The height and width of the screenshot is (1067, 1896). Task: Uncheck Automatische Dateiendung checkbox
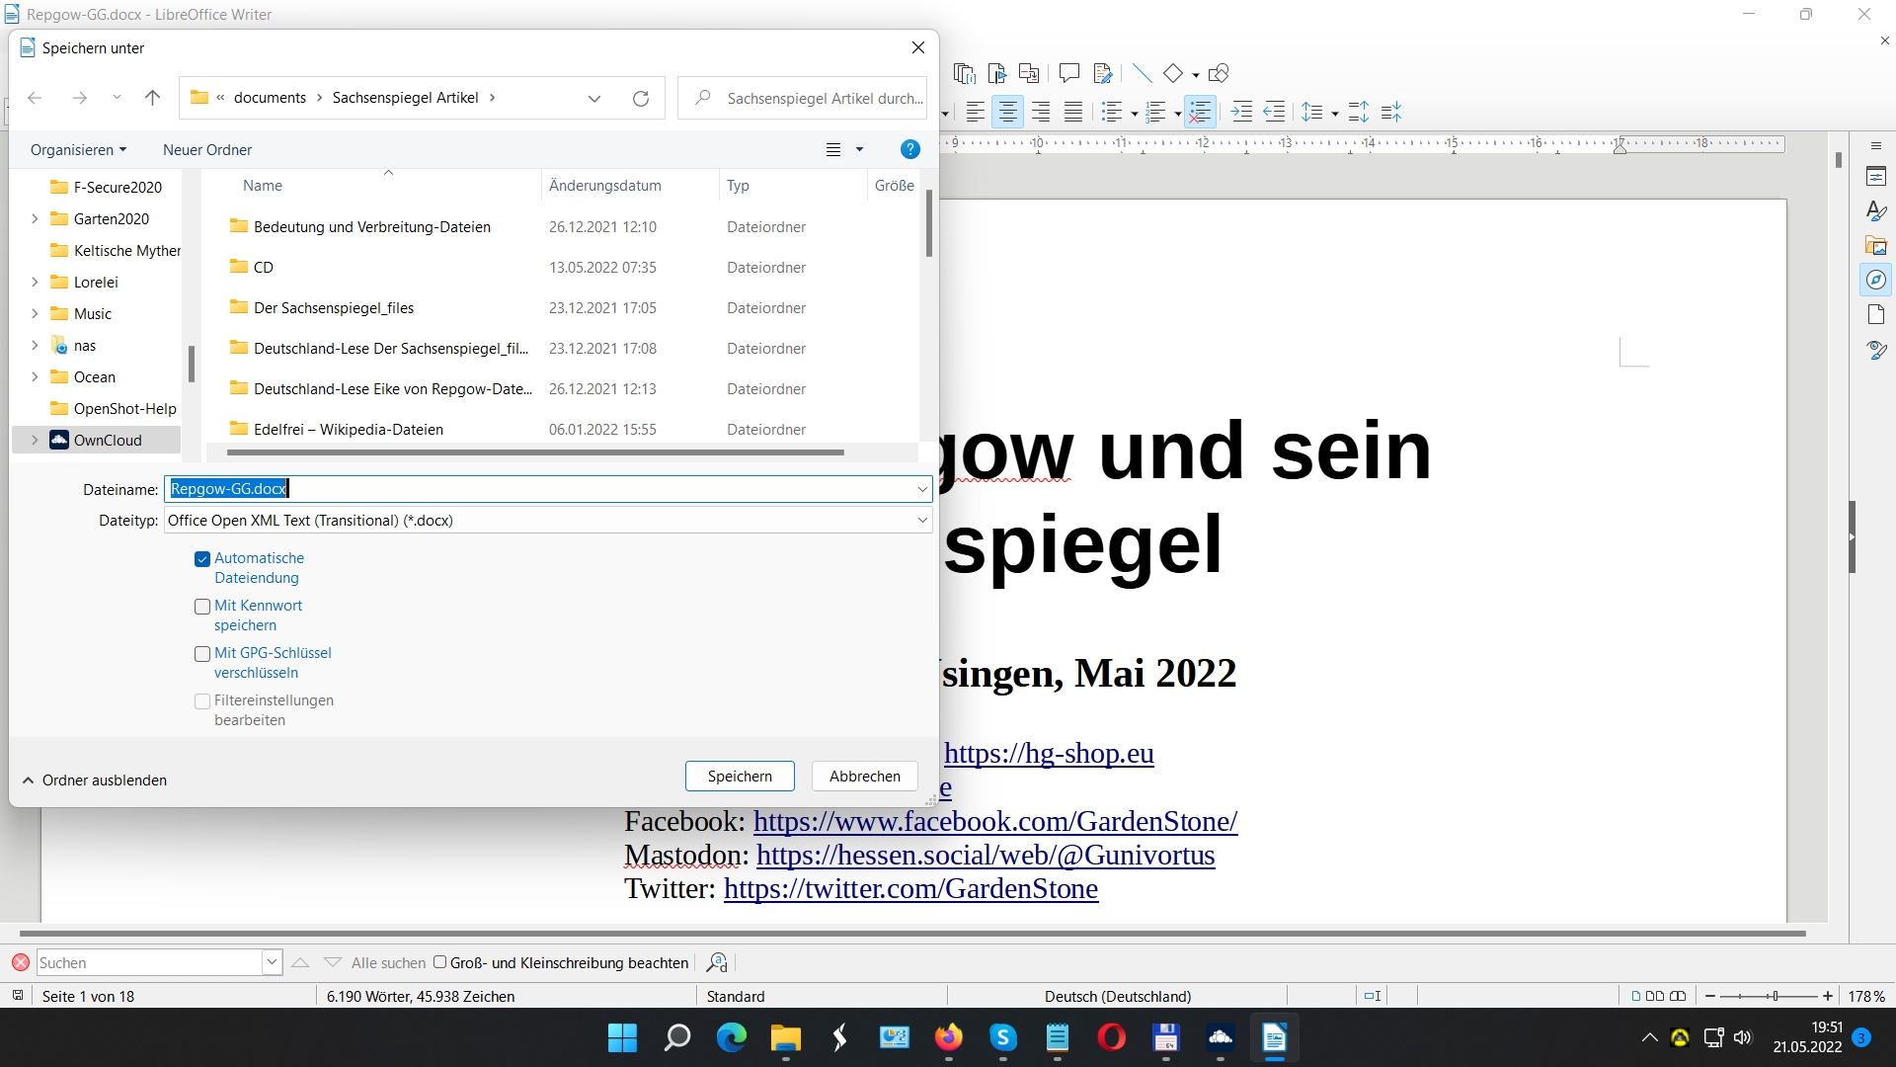(202, 559)
